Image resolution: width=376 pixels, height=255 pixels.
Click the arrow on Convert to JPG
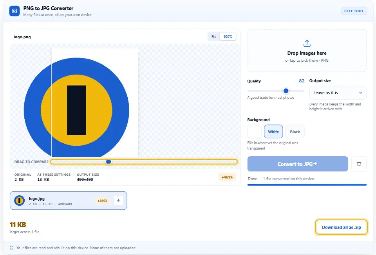315,164
